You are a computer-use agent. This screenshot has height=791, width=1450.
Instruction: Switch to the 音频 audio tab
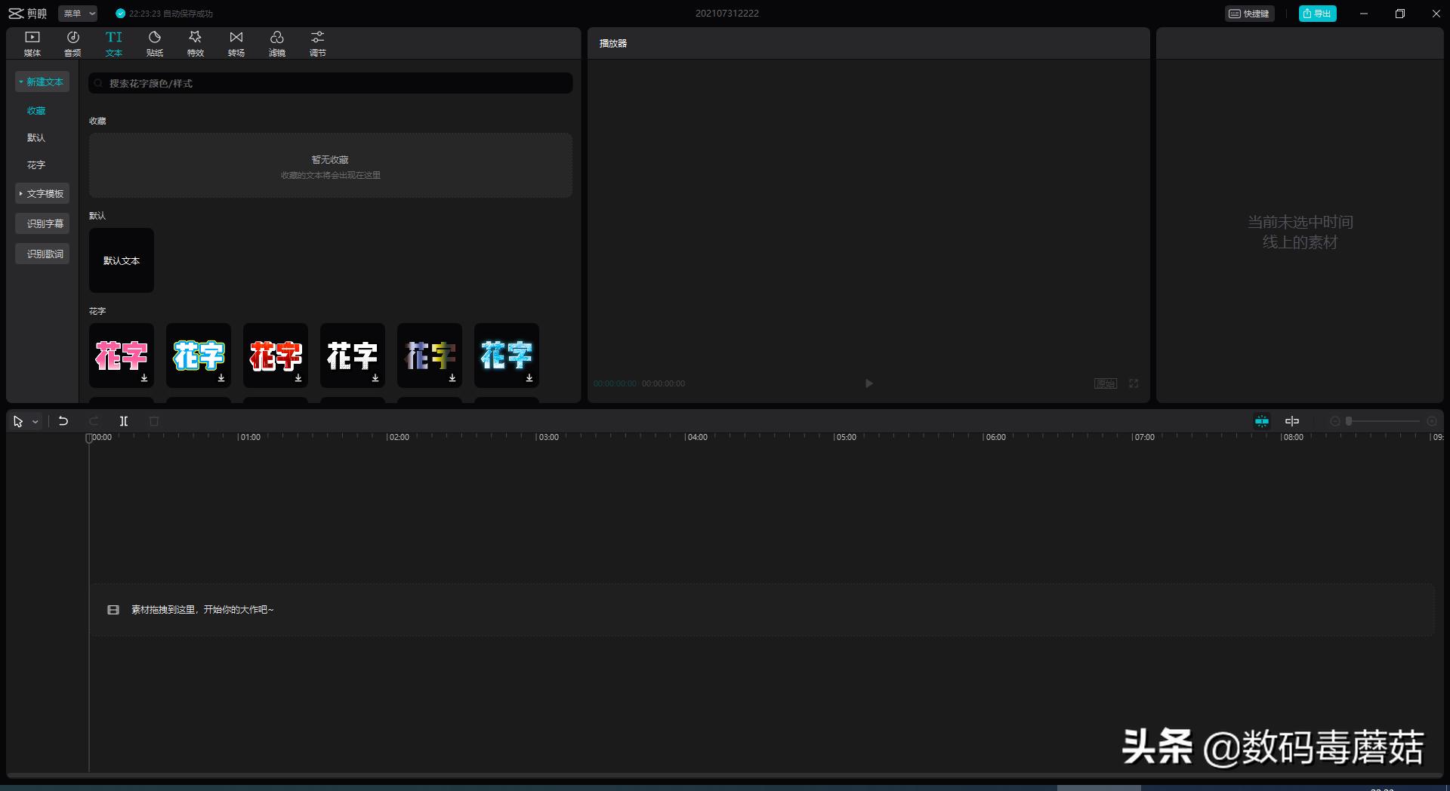72,44
